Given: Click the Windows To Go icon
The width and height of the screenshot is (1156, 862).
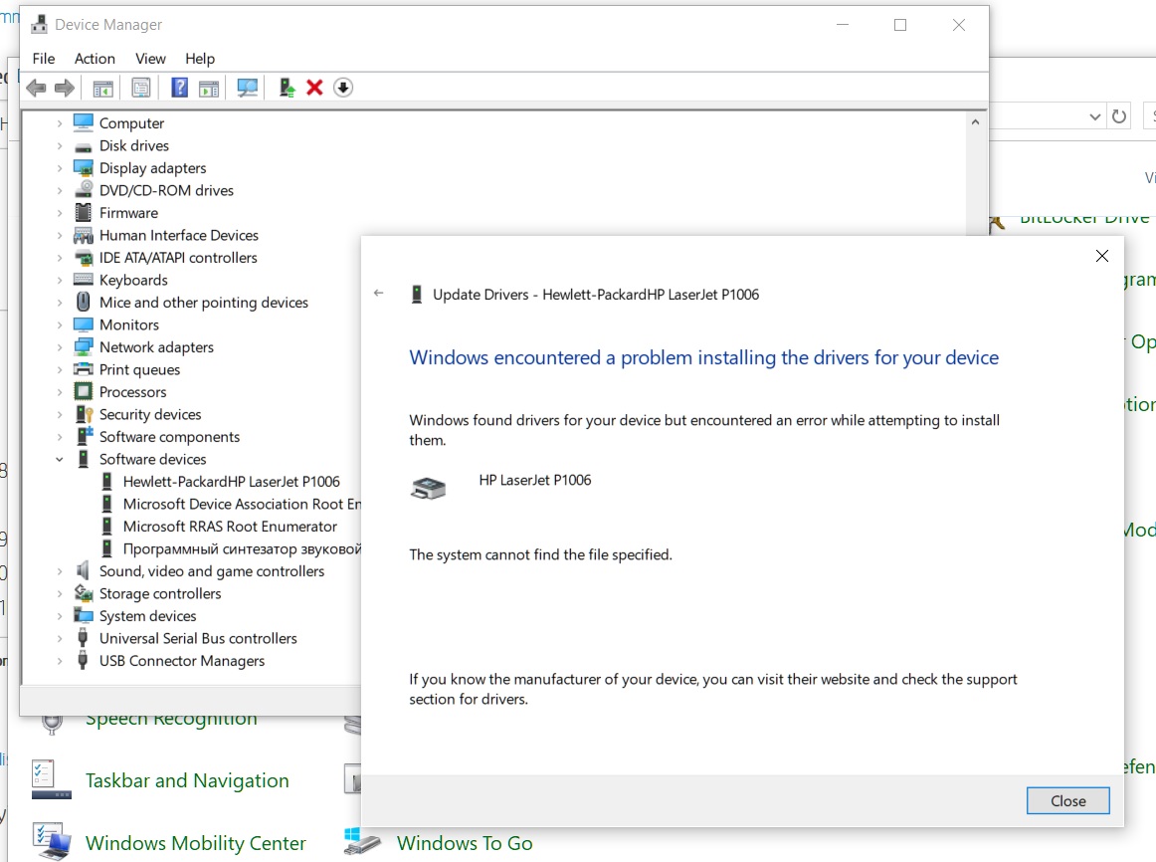Looking at the screenshot, I should (x=362, y=843).
